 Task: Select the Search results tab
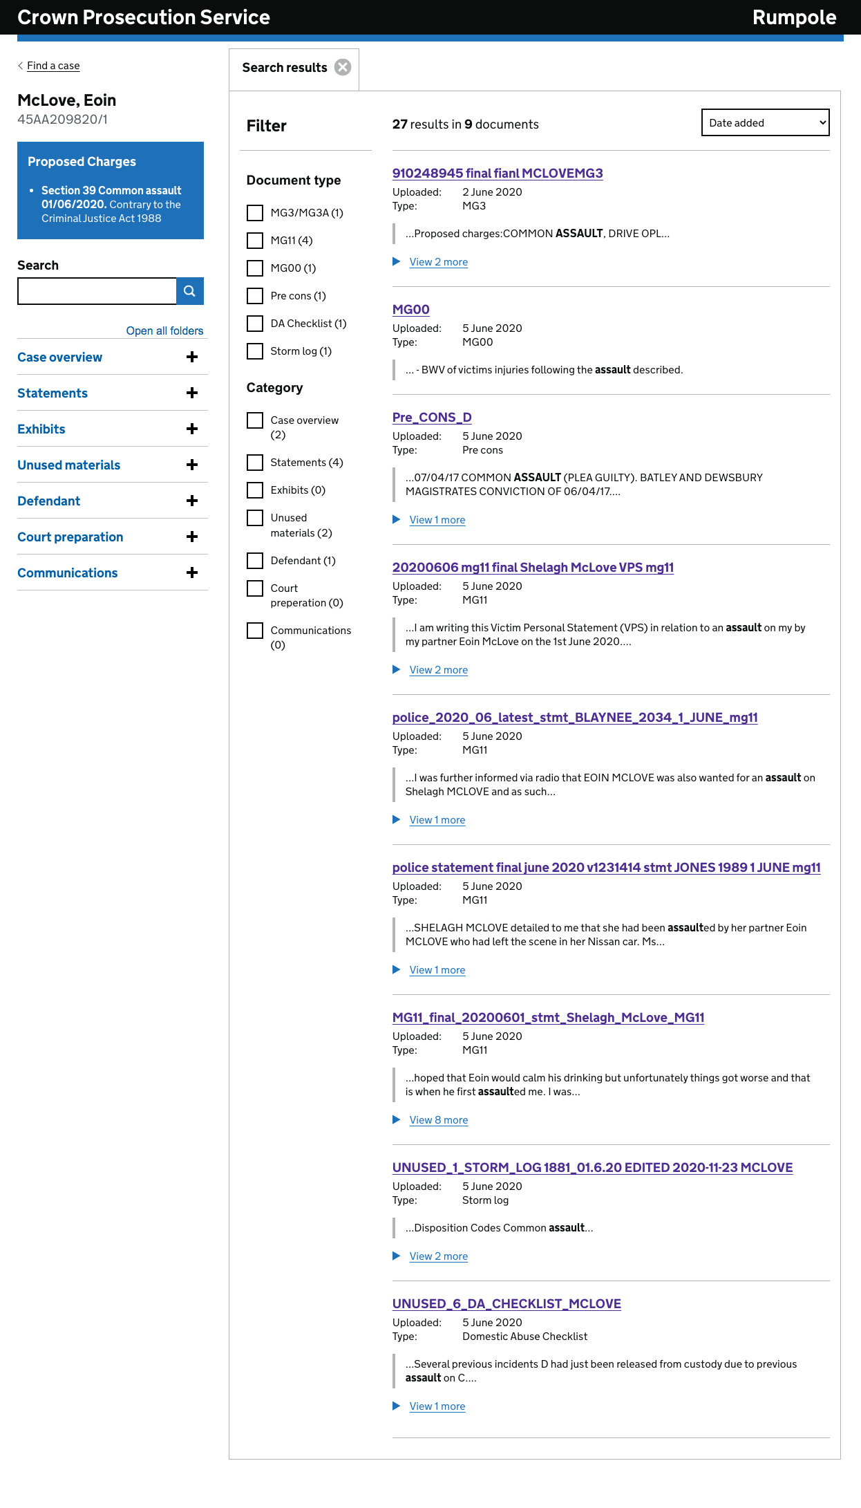coord(284,68)
